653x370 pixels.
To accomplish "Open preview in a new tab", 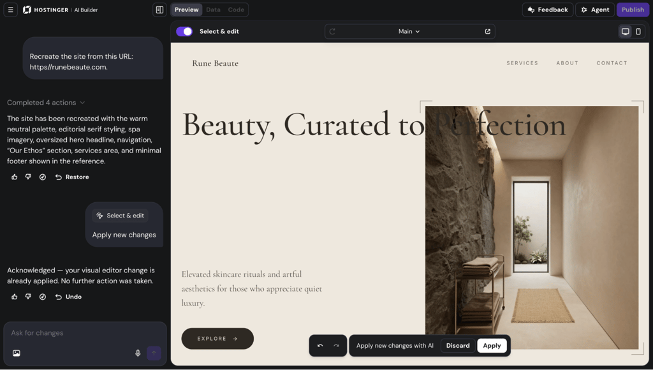I will (488, 31).
